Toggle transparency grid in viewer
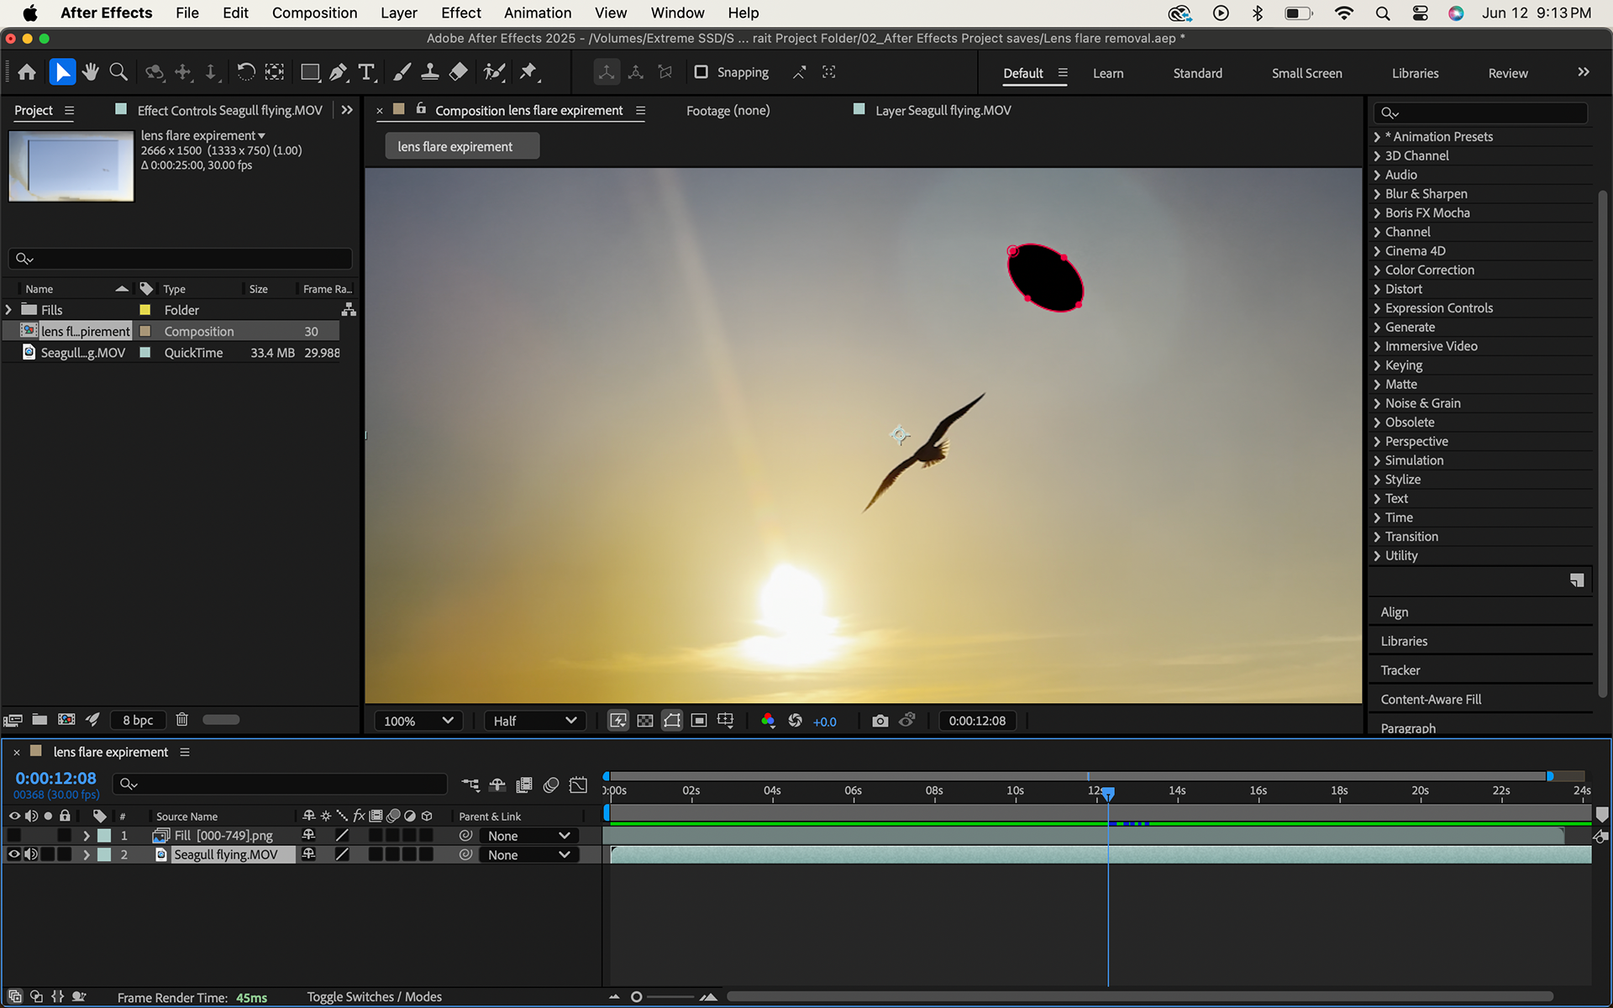Image resolution: width=1613 pixels, height=1008 pixels. point(645,721)
